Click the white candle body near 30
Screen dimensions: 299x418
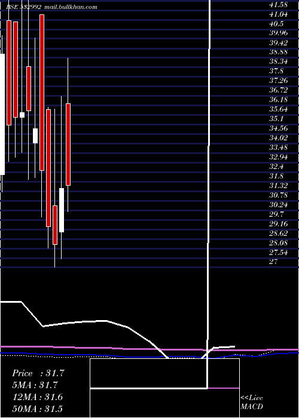[x=62, y=210]
